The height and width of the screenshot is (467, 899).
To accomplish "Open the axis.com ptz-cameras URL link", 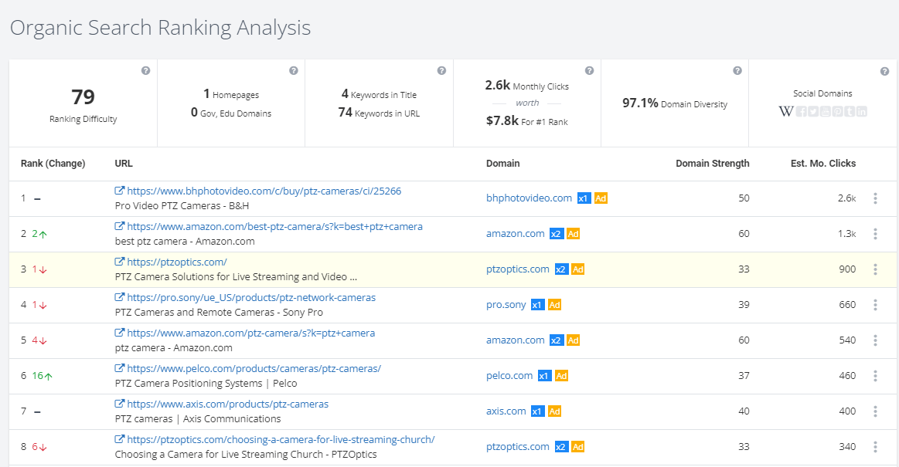I will tap(227, 404).
